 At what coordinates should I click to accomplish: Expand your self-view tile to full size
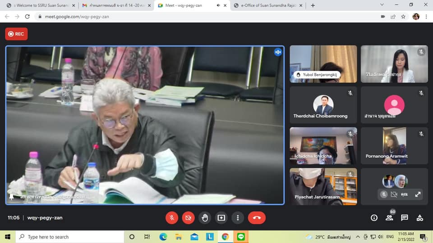(x=418, y=194)
